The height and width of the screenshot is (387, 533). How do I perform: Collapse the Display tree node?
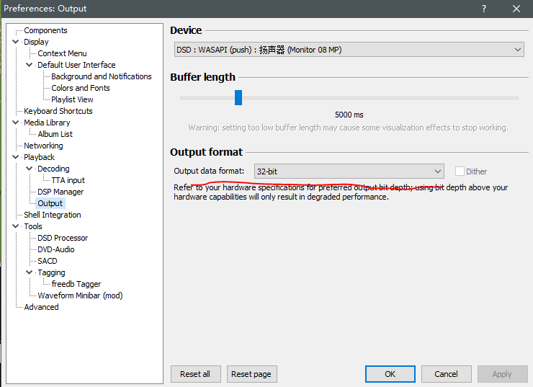click(17, 42)
